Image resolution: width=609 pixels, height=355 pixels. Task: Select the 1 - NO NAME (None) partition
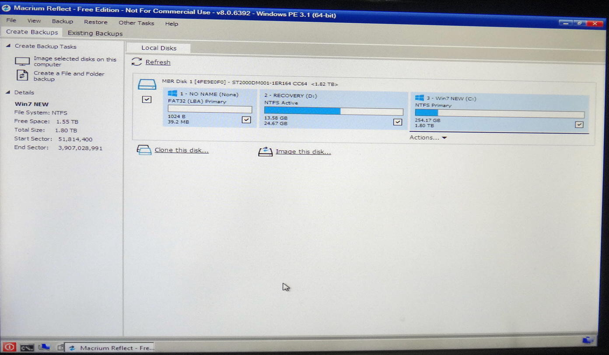[x=210, y=108]
